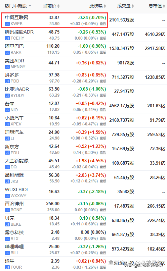Open 大全新能源 DQ stock
The image size is (167, 271).
pyautogui.click(x=16, y=161)
